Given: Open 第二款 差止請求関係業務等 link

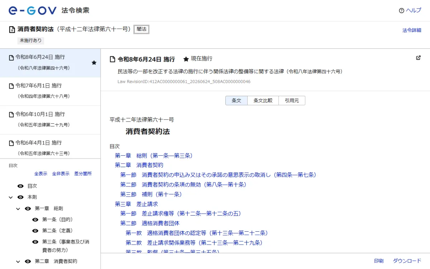Looking at the screenshot, I should click(194, 243).
